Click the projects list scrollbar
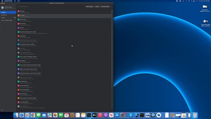The width and height of the screenshot is (211, 119). click(x=112, y=49)
